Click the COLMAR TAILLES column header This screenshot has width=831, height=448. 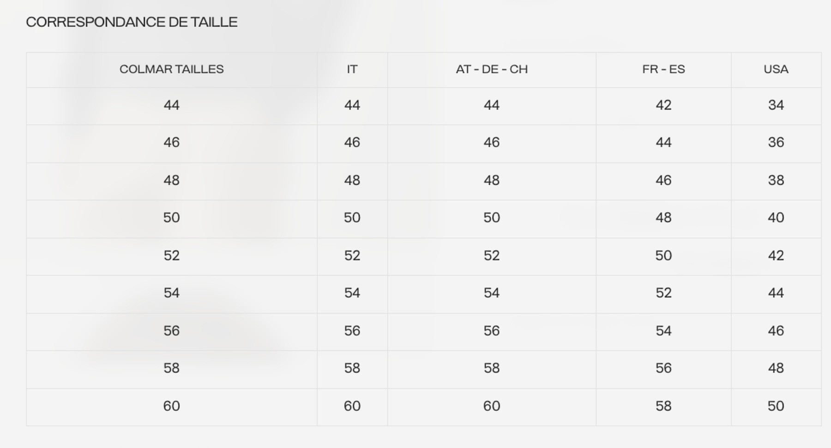coord(171,69)
